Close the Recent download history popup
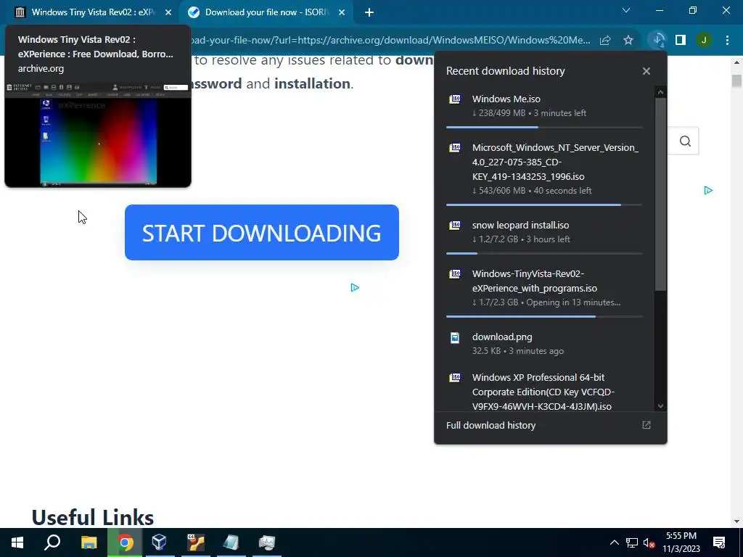Image resolution: width=743 pixels, height=557 pixels. click(646, 71)
